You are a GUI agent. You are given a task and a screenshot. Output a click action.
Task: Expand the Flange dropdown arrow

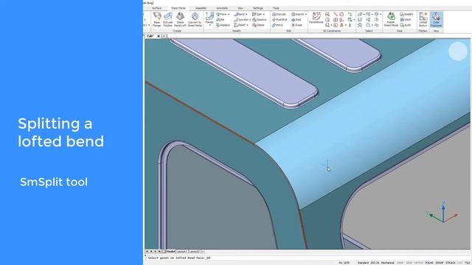tap(209, 26)
